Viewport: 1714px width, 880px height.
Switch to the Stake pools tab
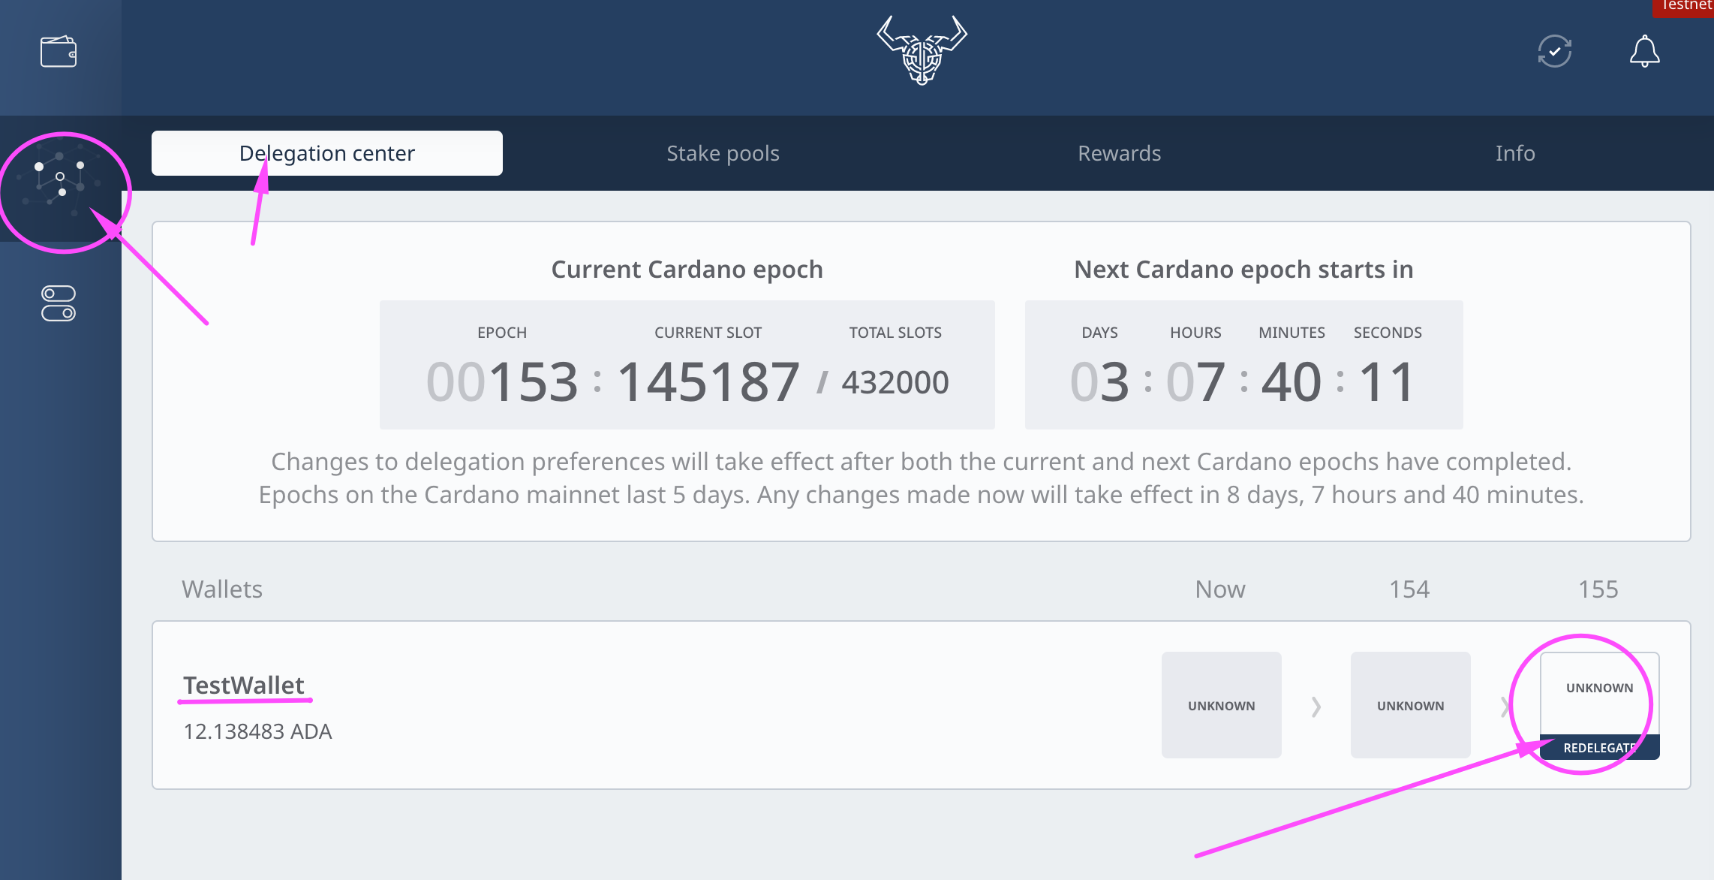click(x=723, y=153)
